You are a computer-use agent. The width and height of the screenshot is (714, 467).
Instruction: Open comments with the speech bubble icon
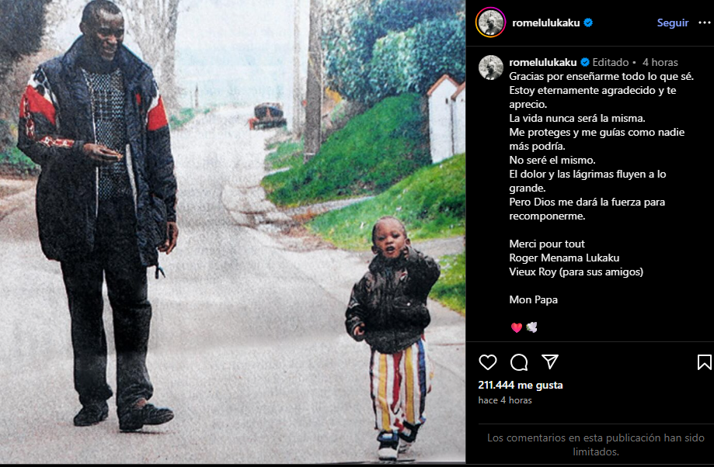coord(519,362)
